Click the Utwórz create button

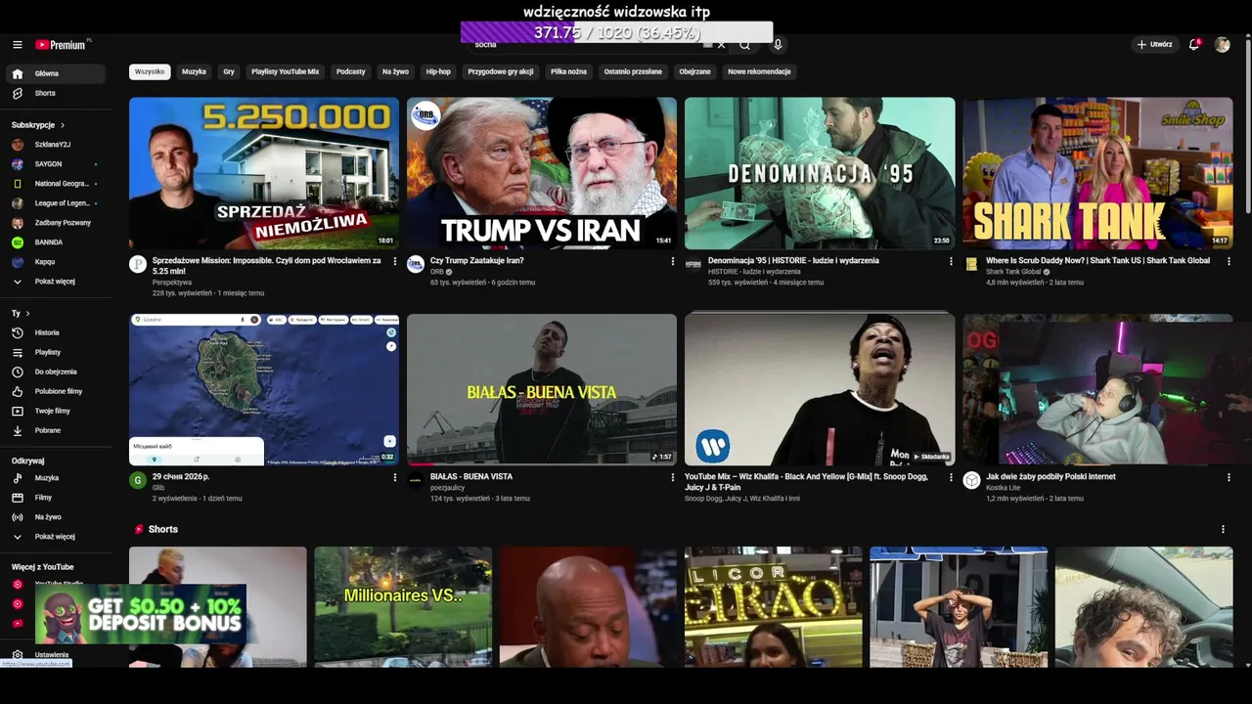1154,45
